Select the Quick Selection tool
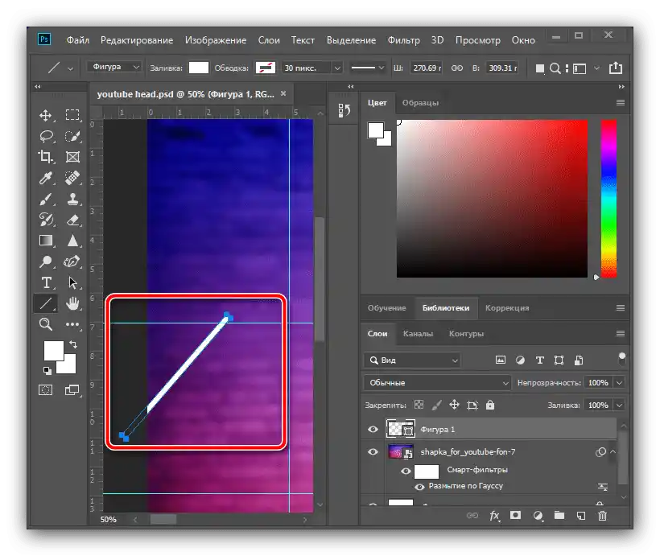 (72, 136)
